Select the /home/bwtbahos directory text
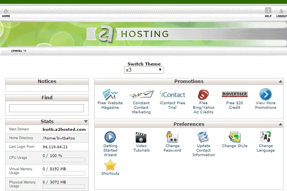The width and height of the screenshot is (287, 191). point(58,138)
